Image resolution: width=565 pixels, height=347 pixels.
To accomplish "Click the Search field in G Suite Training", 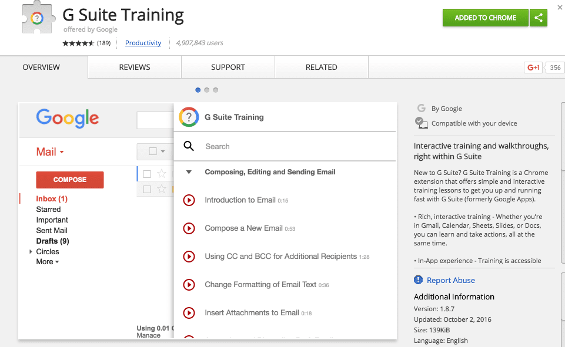I will click(x=285, y=147).
